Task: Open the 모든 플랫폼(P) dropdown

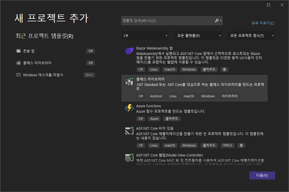Action: pyautogui.click(x=198, y=36)
